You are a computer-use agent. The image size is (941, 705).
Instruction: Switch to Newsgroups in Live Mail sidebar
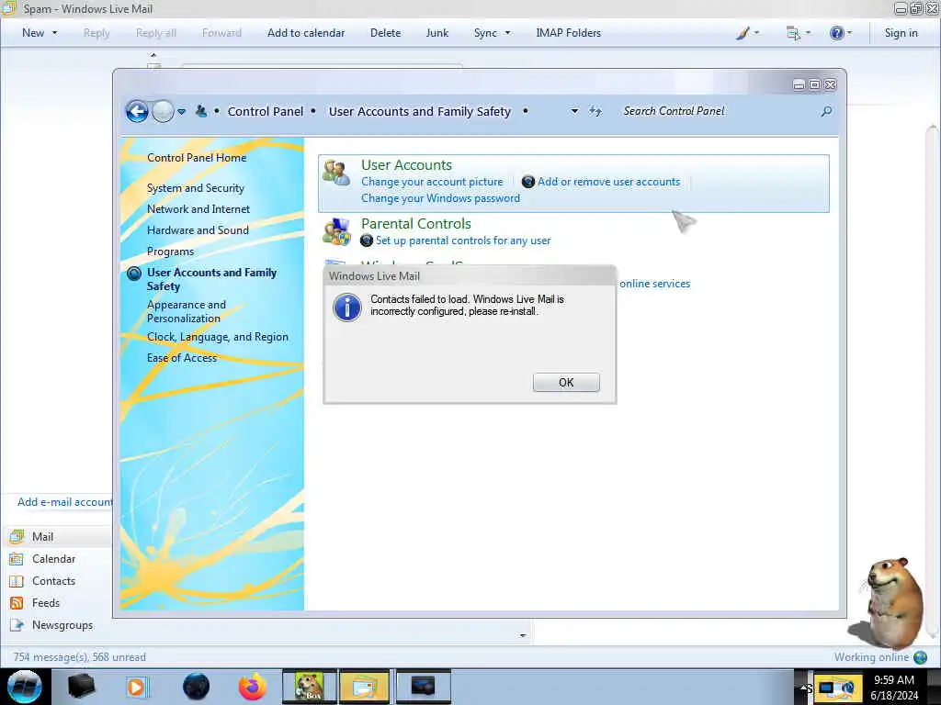[62, 625]
